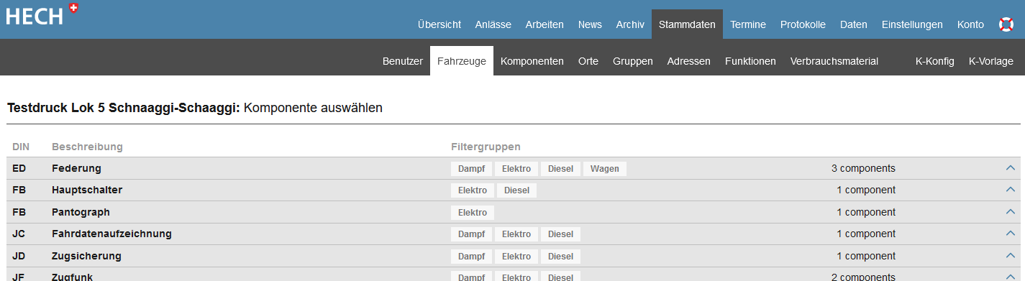Collapse the Hauptschalter row chevron
This screenshot has width=1025, height=281.
pos(1010,190)
